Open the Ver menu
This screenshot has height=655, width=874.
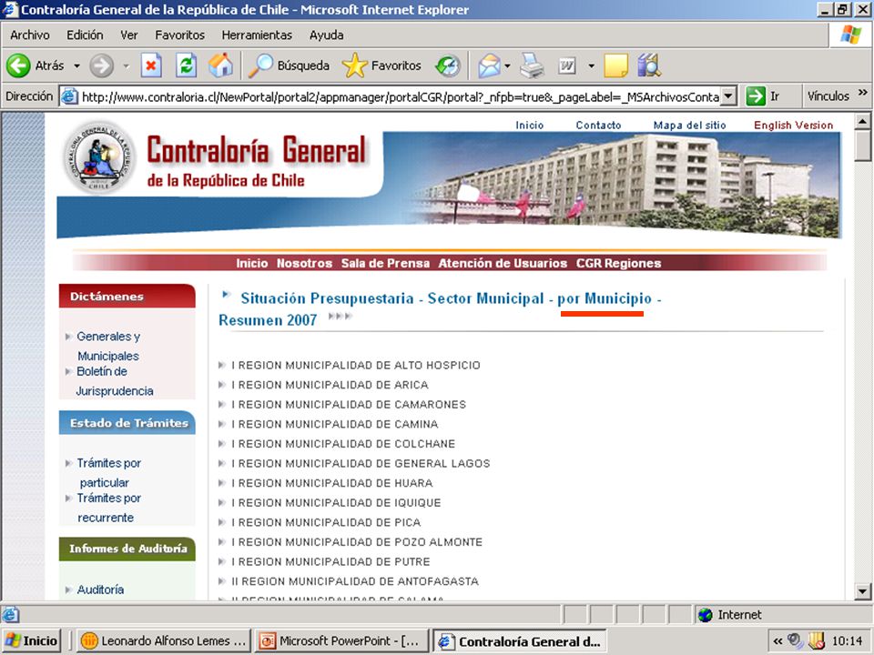click(x=128, y=35)
